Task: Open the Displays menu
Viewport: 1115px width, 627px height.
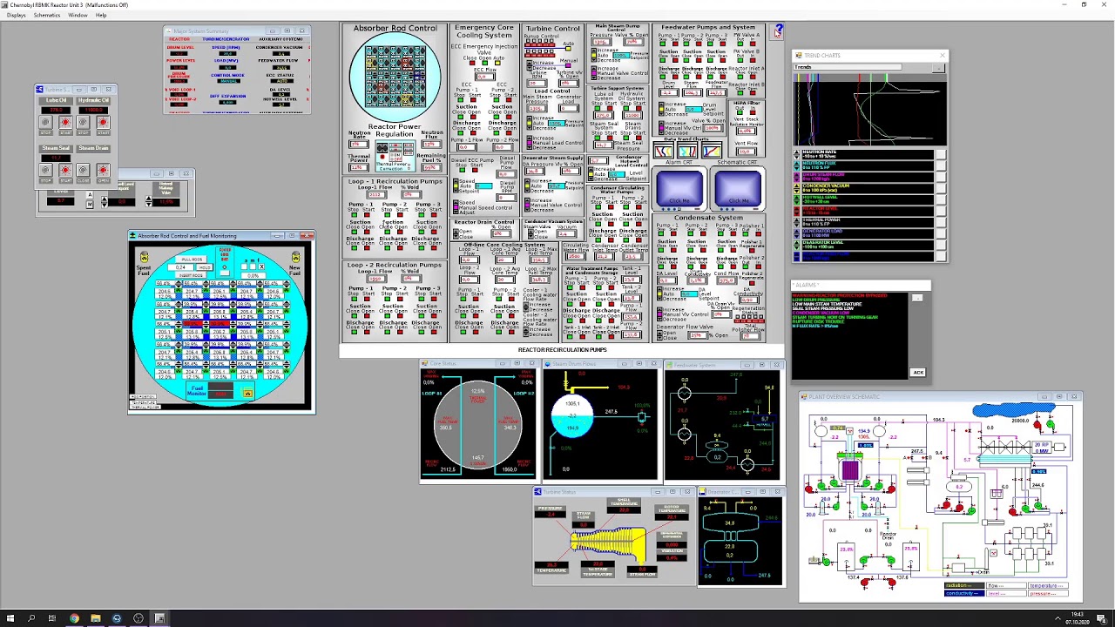Action: (x=16, y=15)
